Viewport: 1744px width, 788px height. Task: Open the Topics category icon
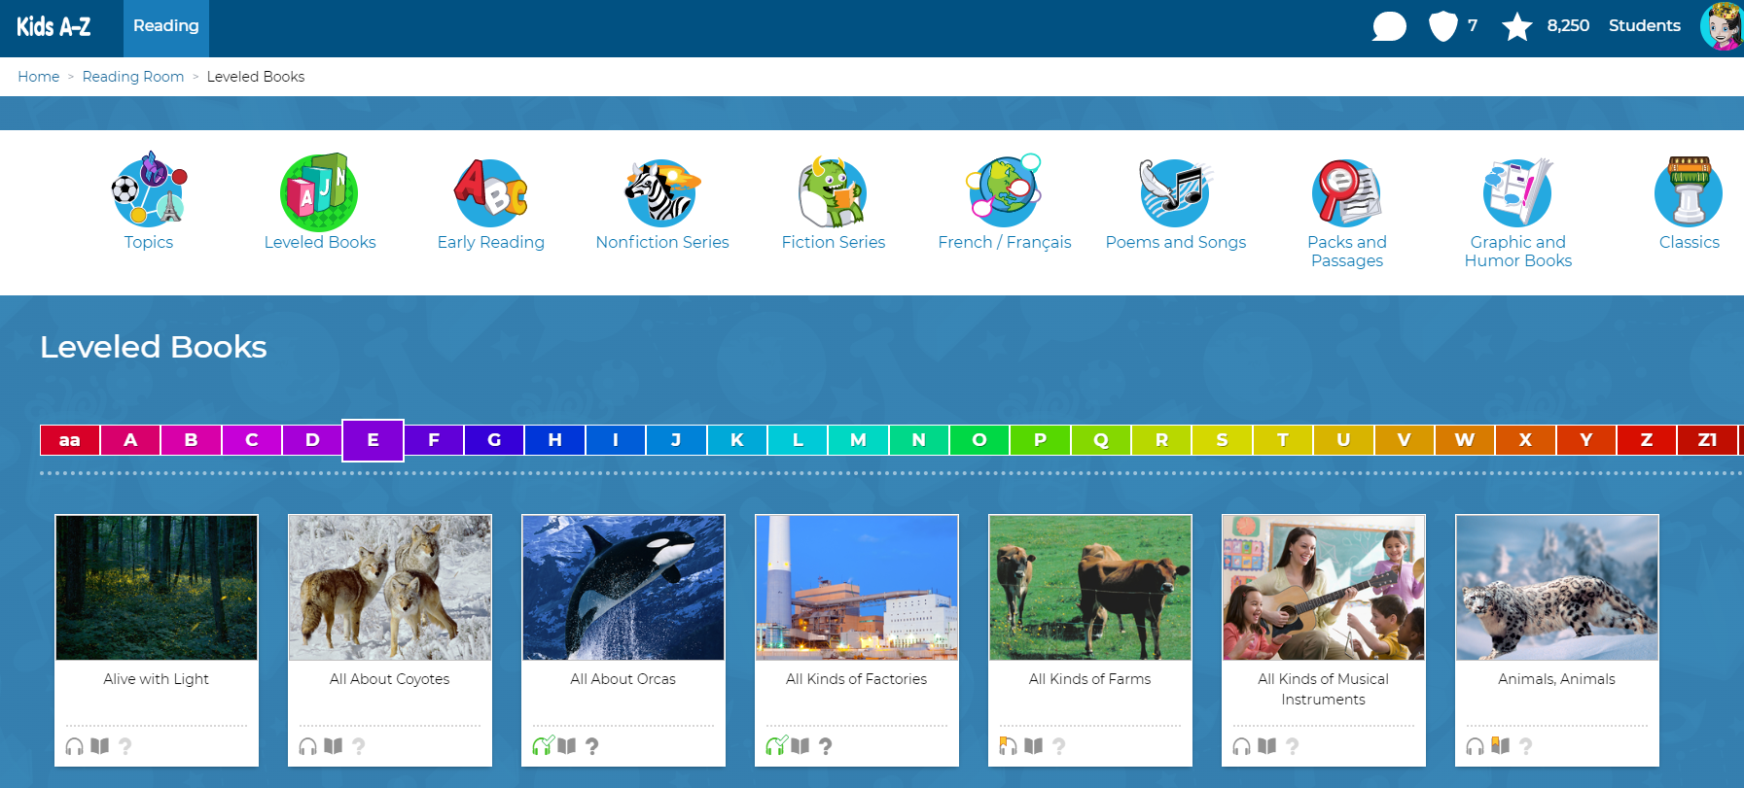(x=149, y=191)
